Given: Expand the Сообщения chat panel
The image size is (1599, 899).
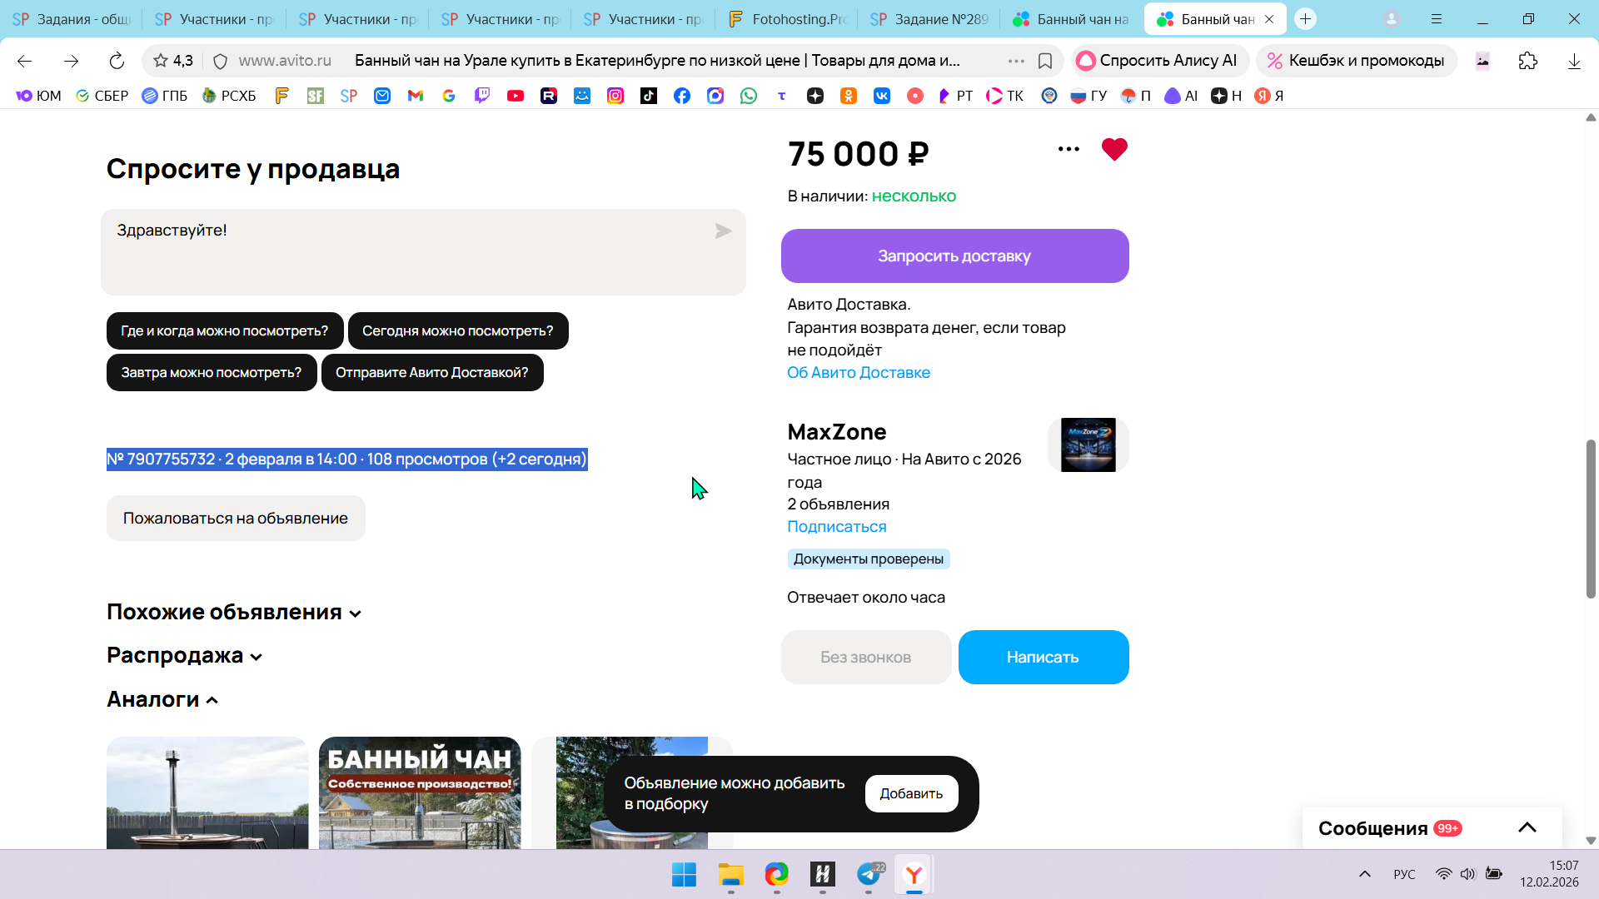Looking at the screenshot, I should point(1527,827).
